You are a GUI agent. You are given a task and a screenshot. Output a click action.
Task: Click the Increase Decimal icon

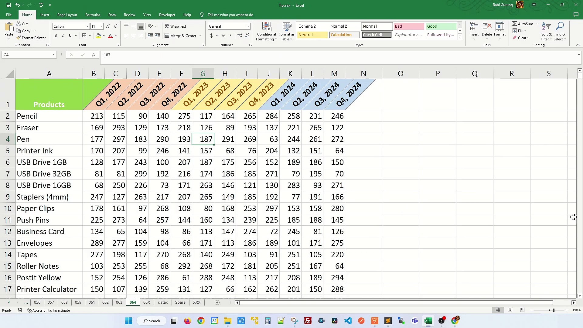[240, 36]
